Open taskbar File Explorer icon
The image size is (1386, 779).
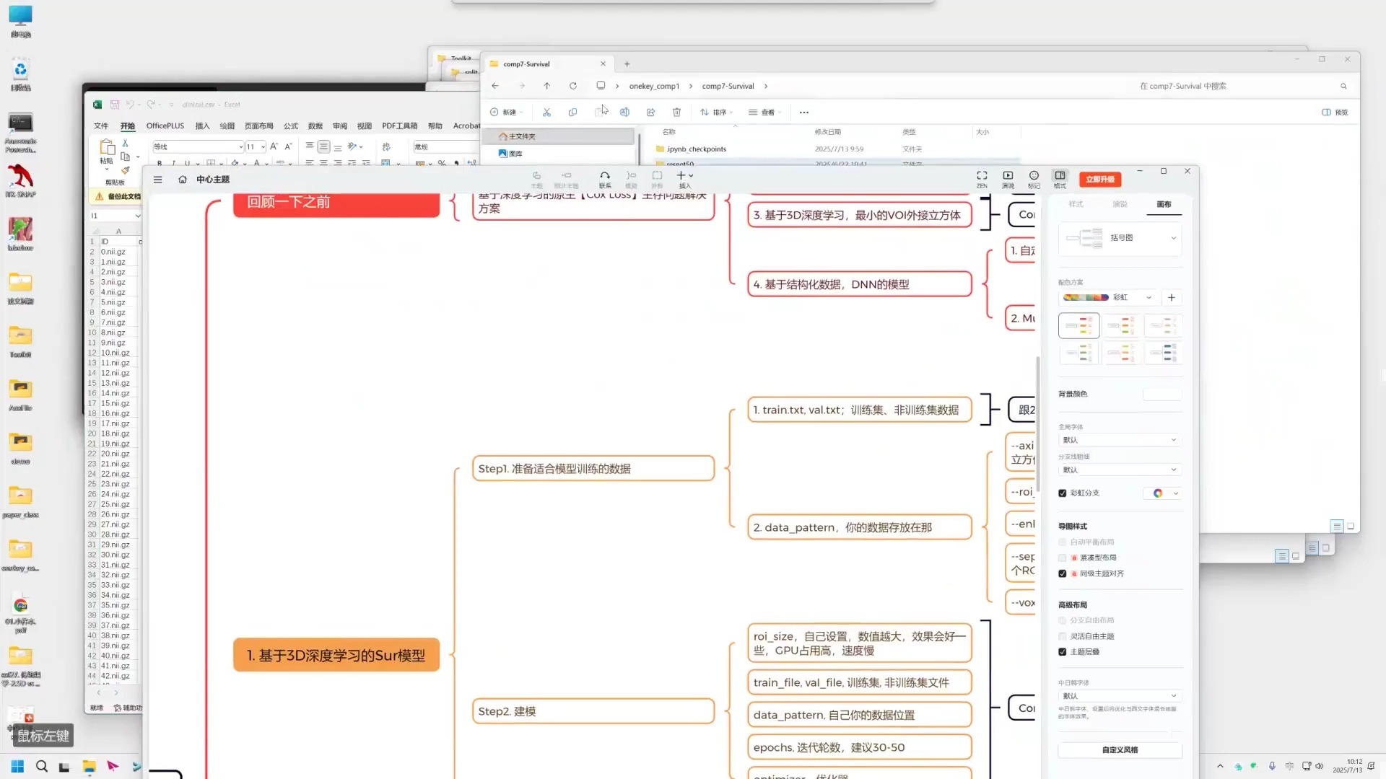(x=89, y=766)
